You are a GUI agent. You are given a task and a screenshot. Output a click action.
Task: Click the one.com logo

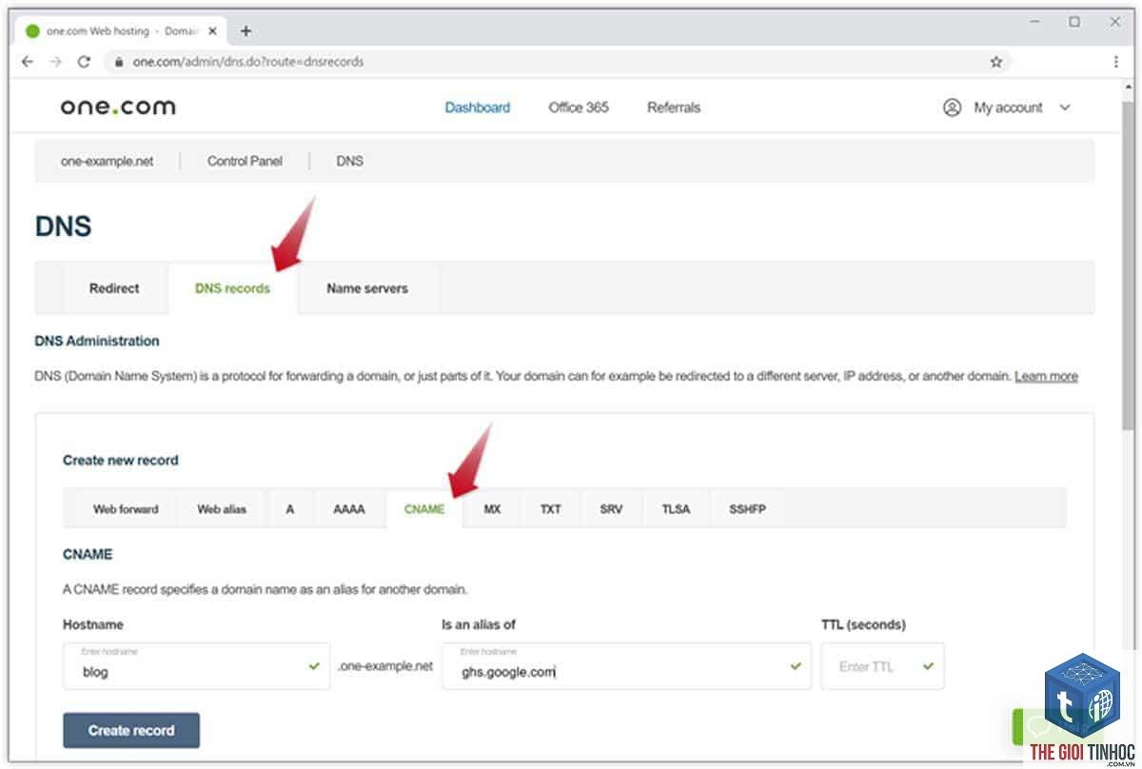(118, 107)
